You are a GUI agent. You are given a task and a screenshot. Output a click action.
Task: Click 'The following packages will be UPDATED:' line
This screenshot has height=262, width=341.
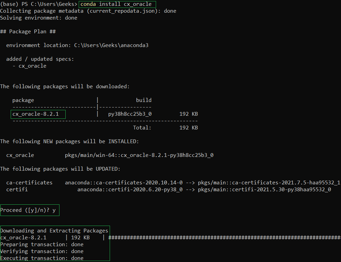click(x=60, y=169)
